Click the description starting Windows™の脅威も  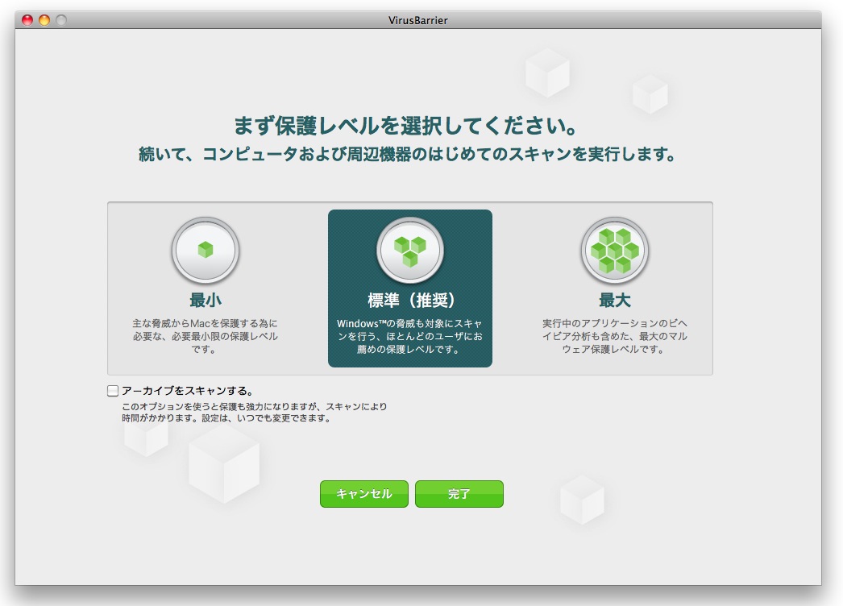click(x=409, y=336)
